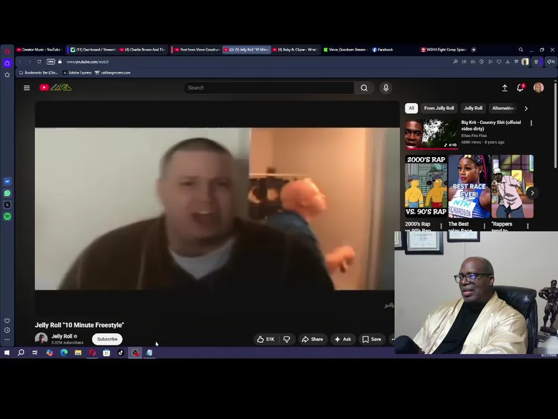558x419 pixels.
Task: Open Messenger in the Opera sidebar
Action: click(7, 182)
